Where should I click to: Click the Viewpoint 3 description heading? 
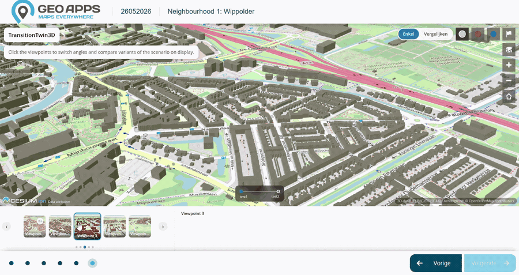tap(193, 213)
